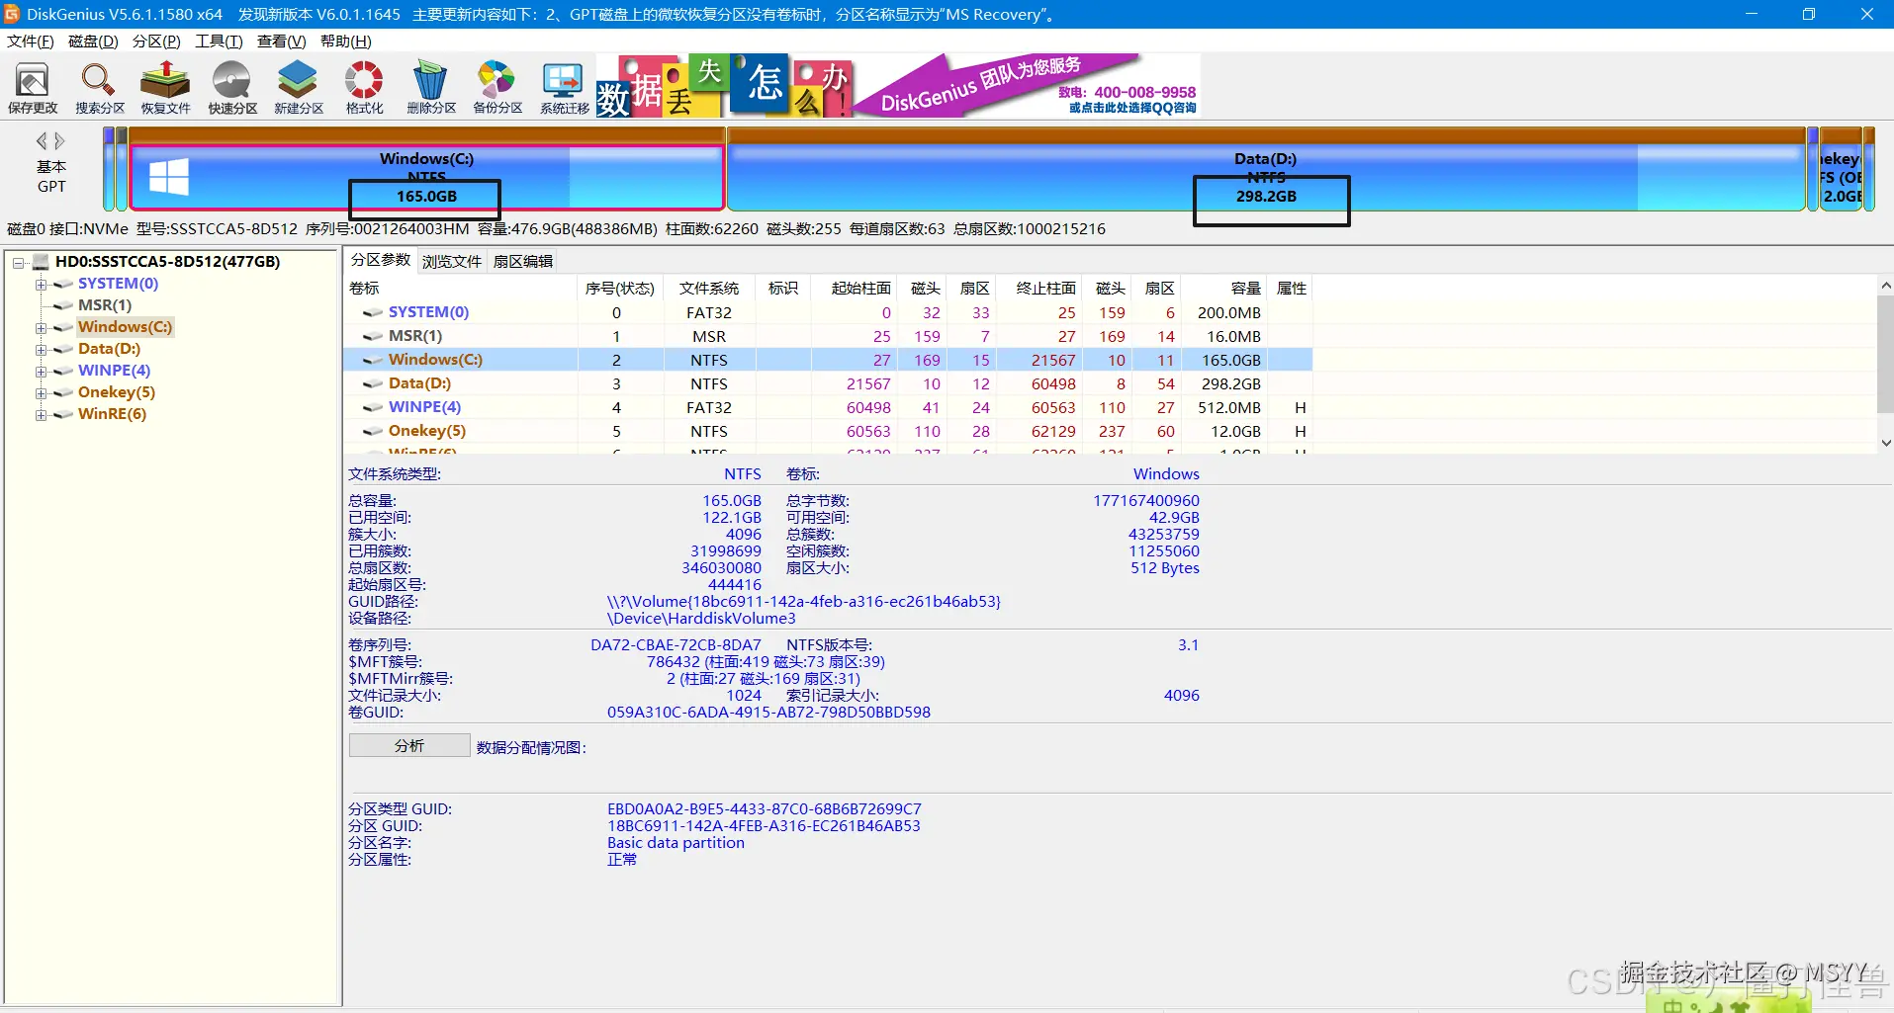This screenshot has height=1013, width=1894.
Task: Open the 文件(F) menu
Action: pyautogui.click(x=31, y=42)
